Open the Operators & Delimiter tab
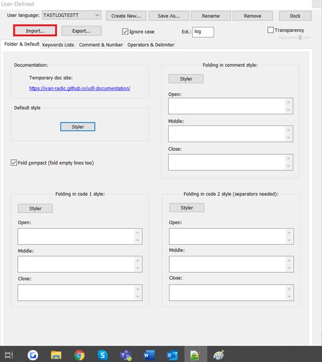322x362 pixels. point(151,45)
